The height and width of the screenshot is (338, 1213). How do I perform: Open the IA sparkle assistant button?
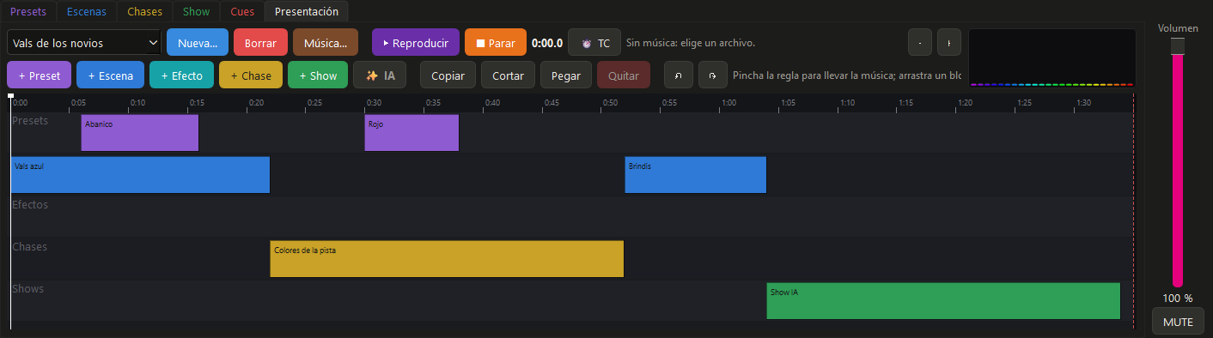pos(381,75)
